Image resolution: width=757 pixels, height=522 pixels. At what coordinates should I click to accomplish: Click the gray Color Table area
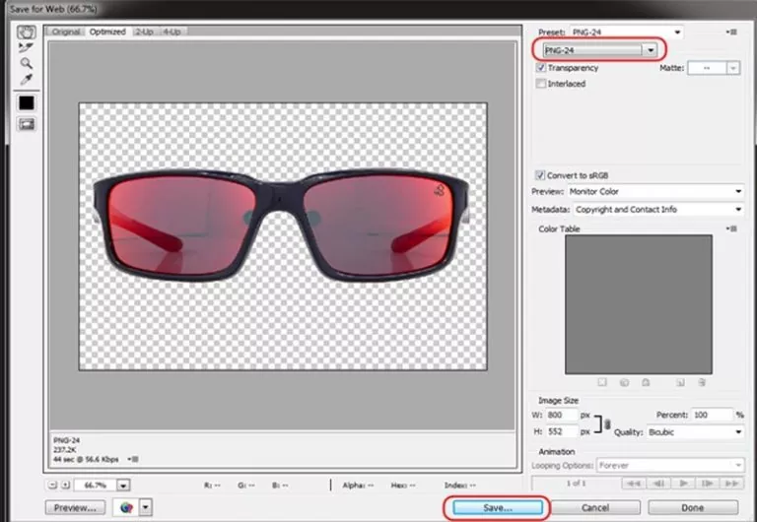click(x=639, y=304)
